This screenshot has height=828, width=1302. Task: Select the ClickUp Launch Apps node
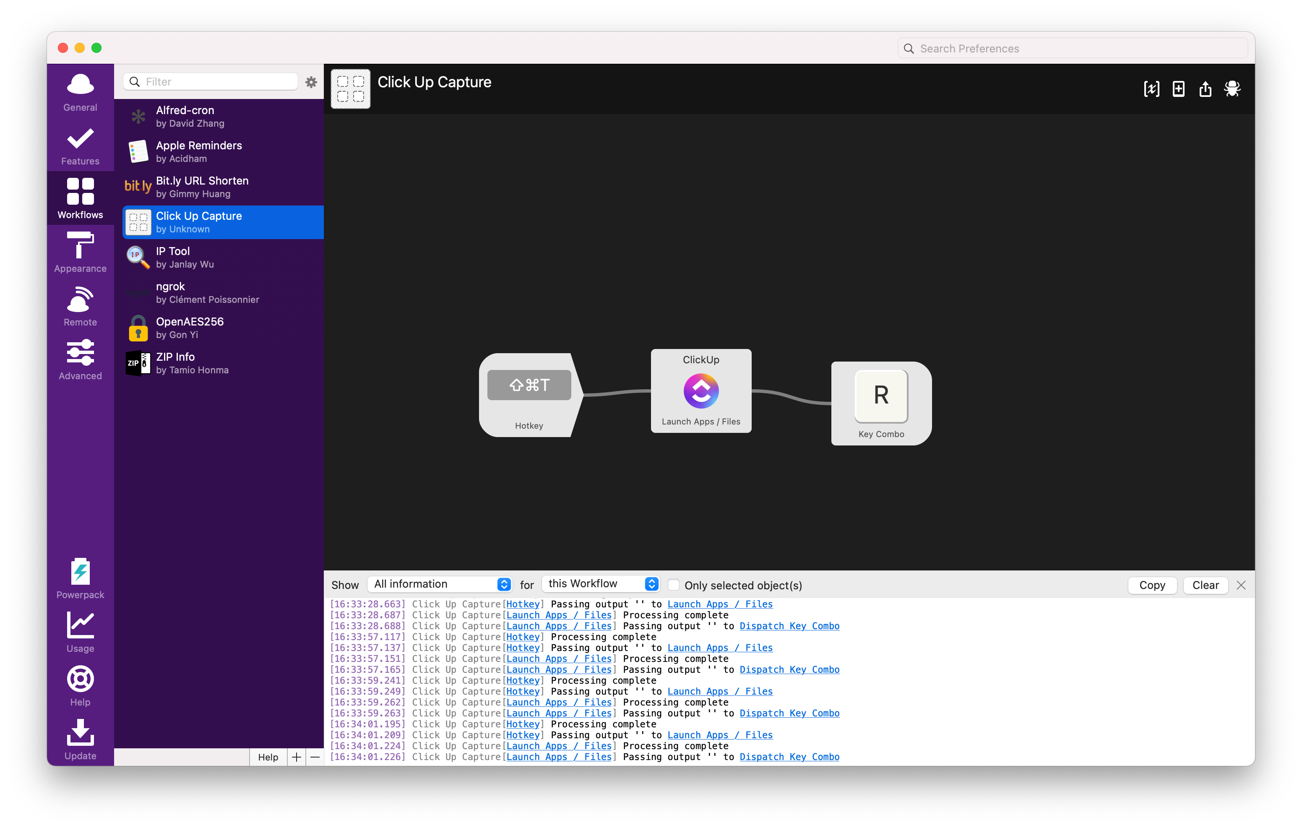(x=701, y=391)
